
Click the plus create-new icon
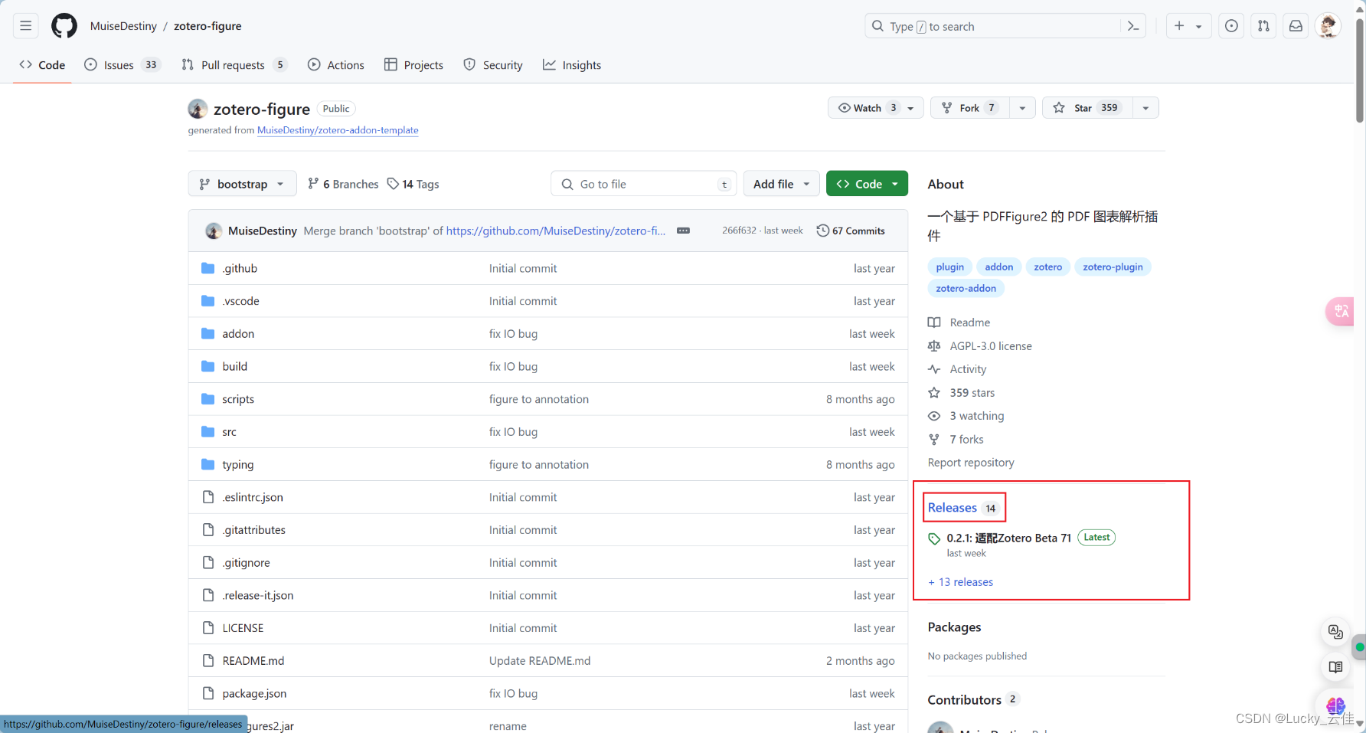pyautogui.click(x=1179, y=26)
